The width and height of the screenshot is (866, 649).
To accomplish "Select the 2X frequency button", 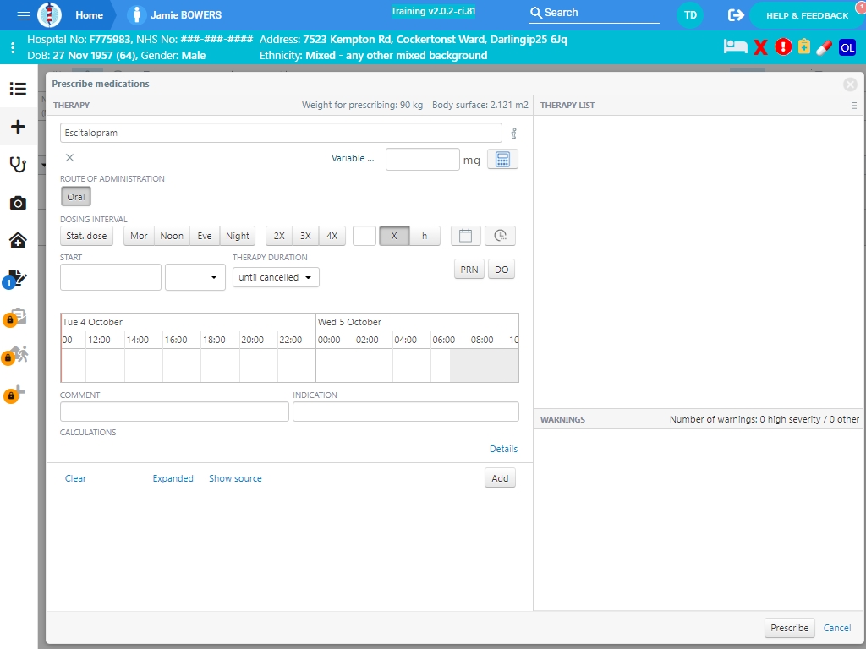I will 279,236.
